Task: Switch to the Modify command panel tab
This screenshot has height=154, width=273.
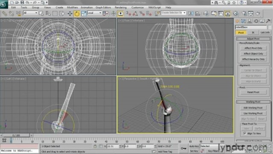Action: point(243,21)
